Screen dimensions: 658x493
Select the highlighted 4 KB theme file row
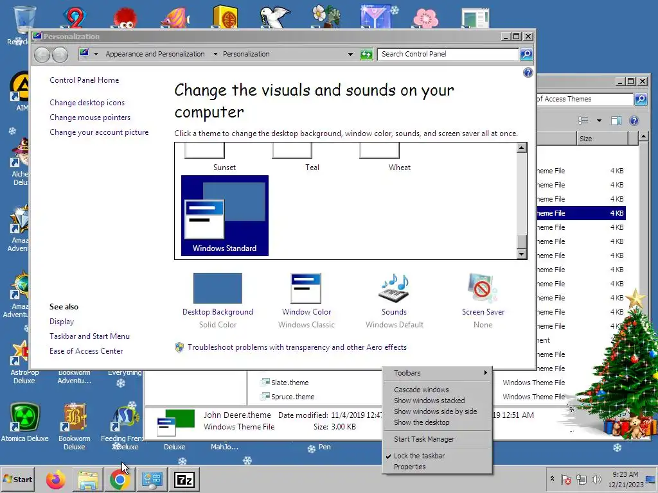click(581, 213)
